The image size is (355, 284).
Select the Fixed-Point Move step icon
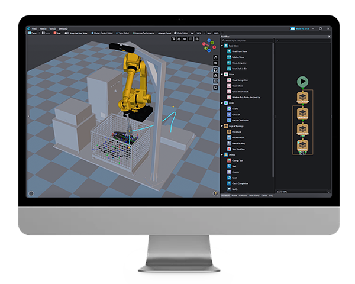pos(229,53)
